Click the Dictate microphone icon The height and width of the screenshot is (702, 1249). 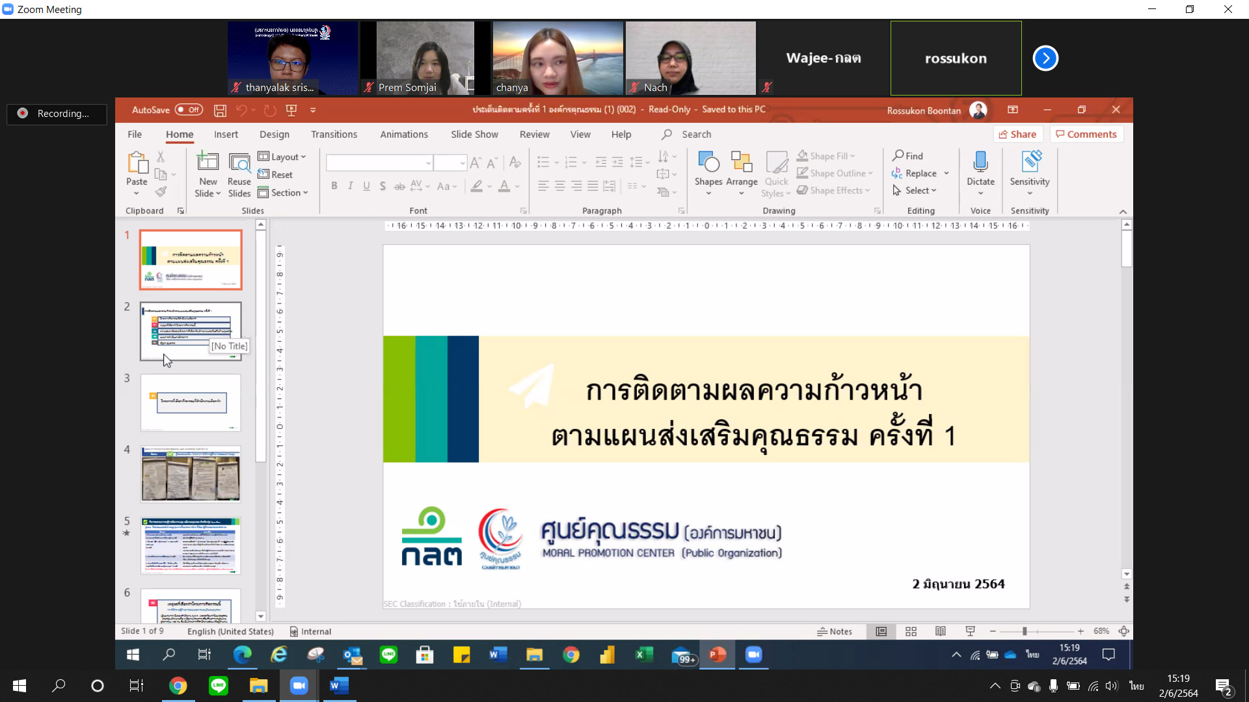(x=980, y=162)
